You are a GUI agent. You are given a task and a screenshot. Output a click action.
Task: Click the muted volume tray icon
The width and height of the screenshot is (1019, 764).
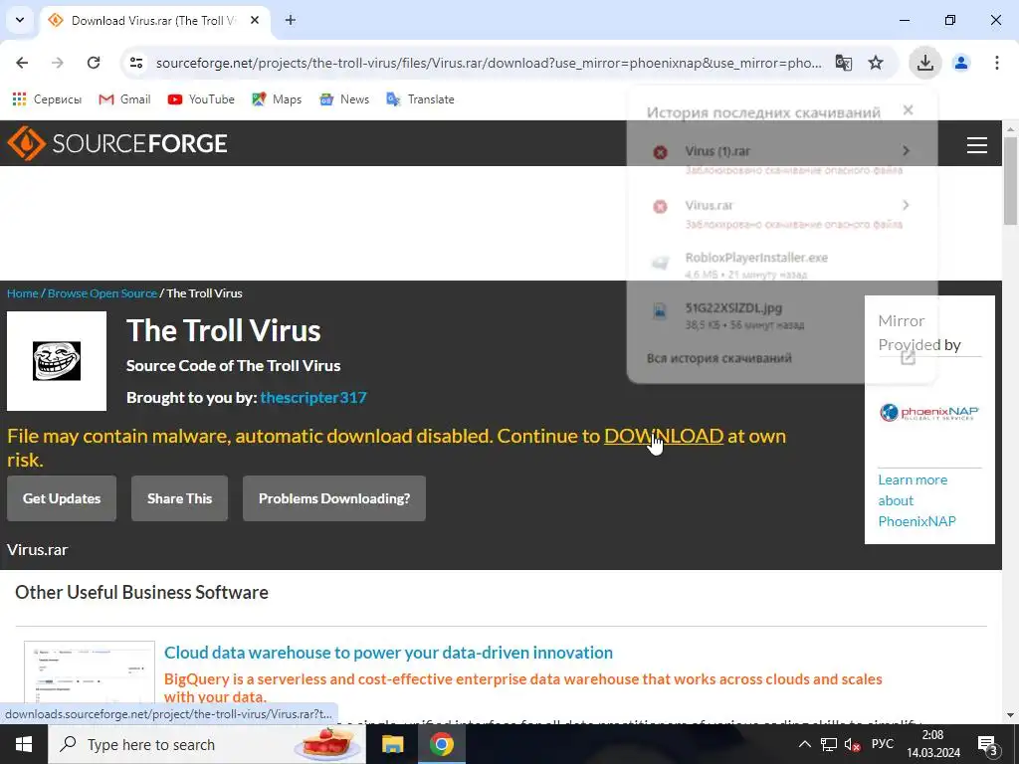tap(852, 744)
